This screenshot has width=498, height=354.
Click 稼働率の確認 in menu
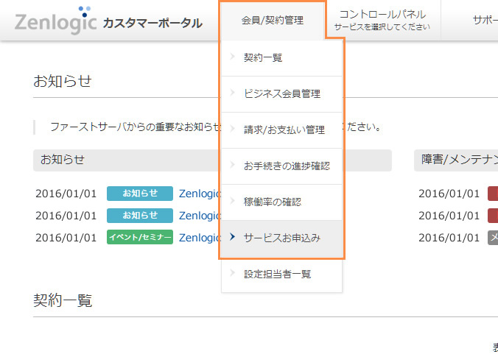click(272, 202)
